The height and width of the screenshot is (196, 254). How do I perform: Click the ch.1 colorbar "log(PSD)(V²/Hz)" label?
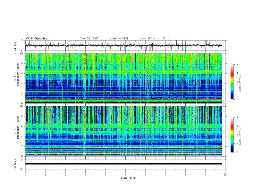(240, 84)
